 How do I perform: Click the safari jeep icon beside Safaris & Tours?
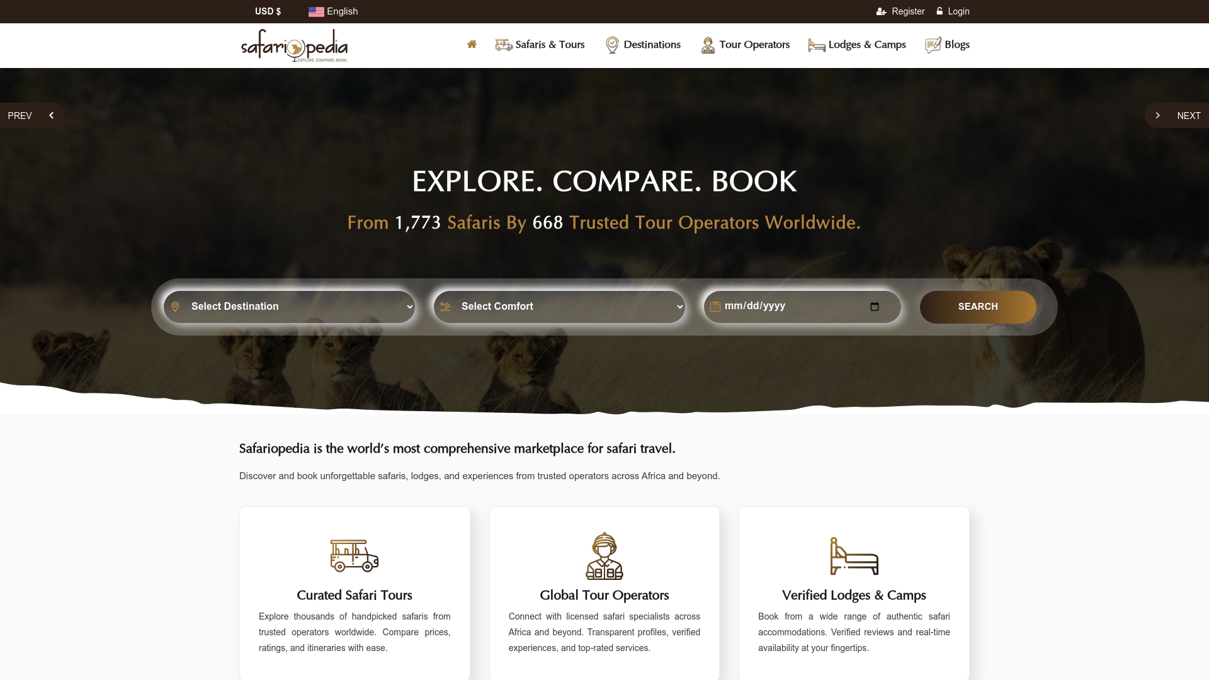[502, 45]
